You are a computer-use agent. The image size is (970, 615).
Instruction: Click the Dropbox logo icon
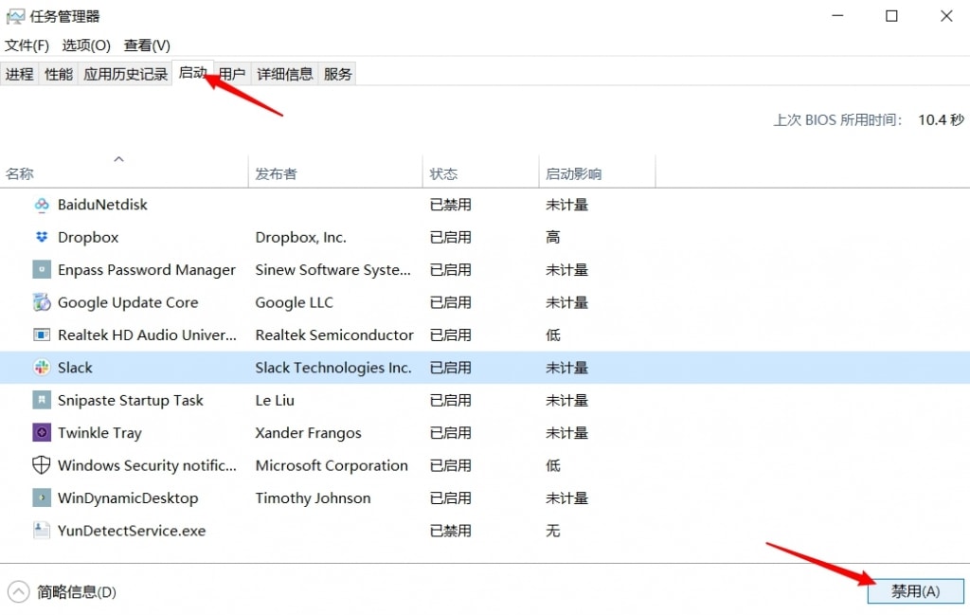[x=42, y=237]
